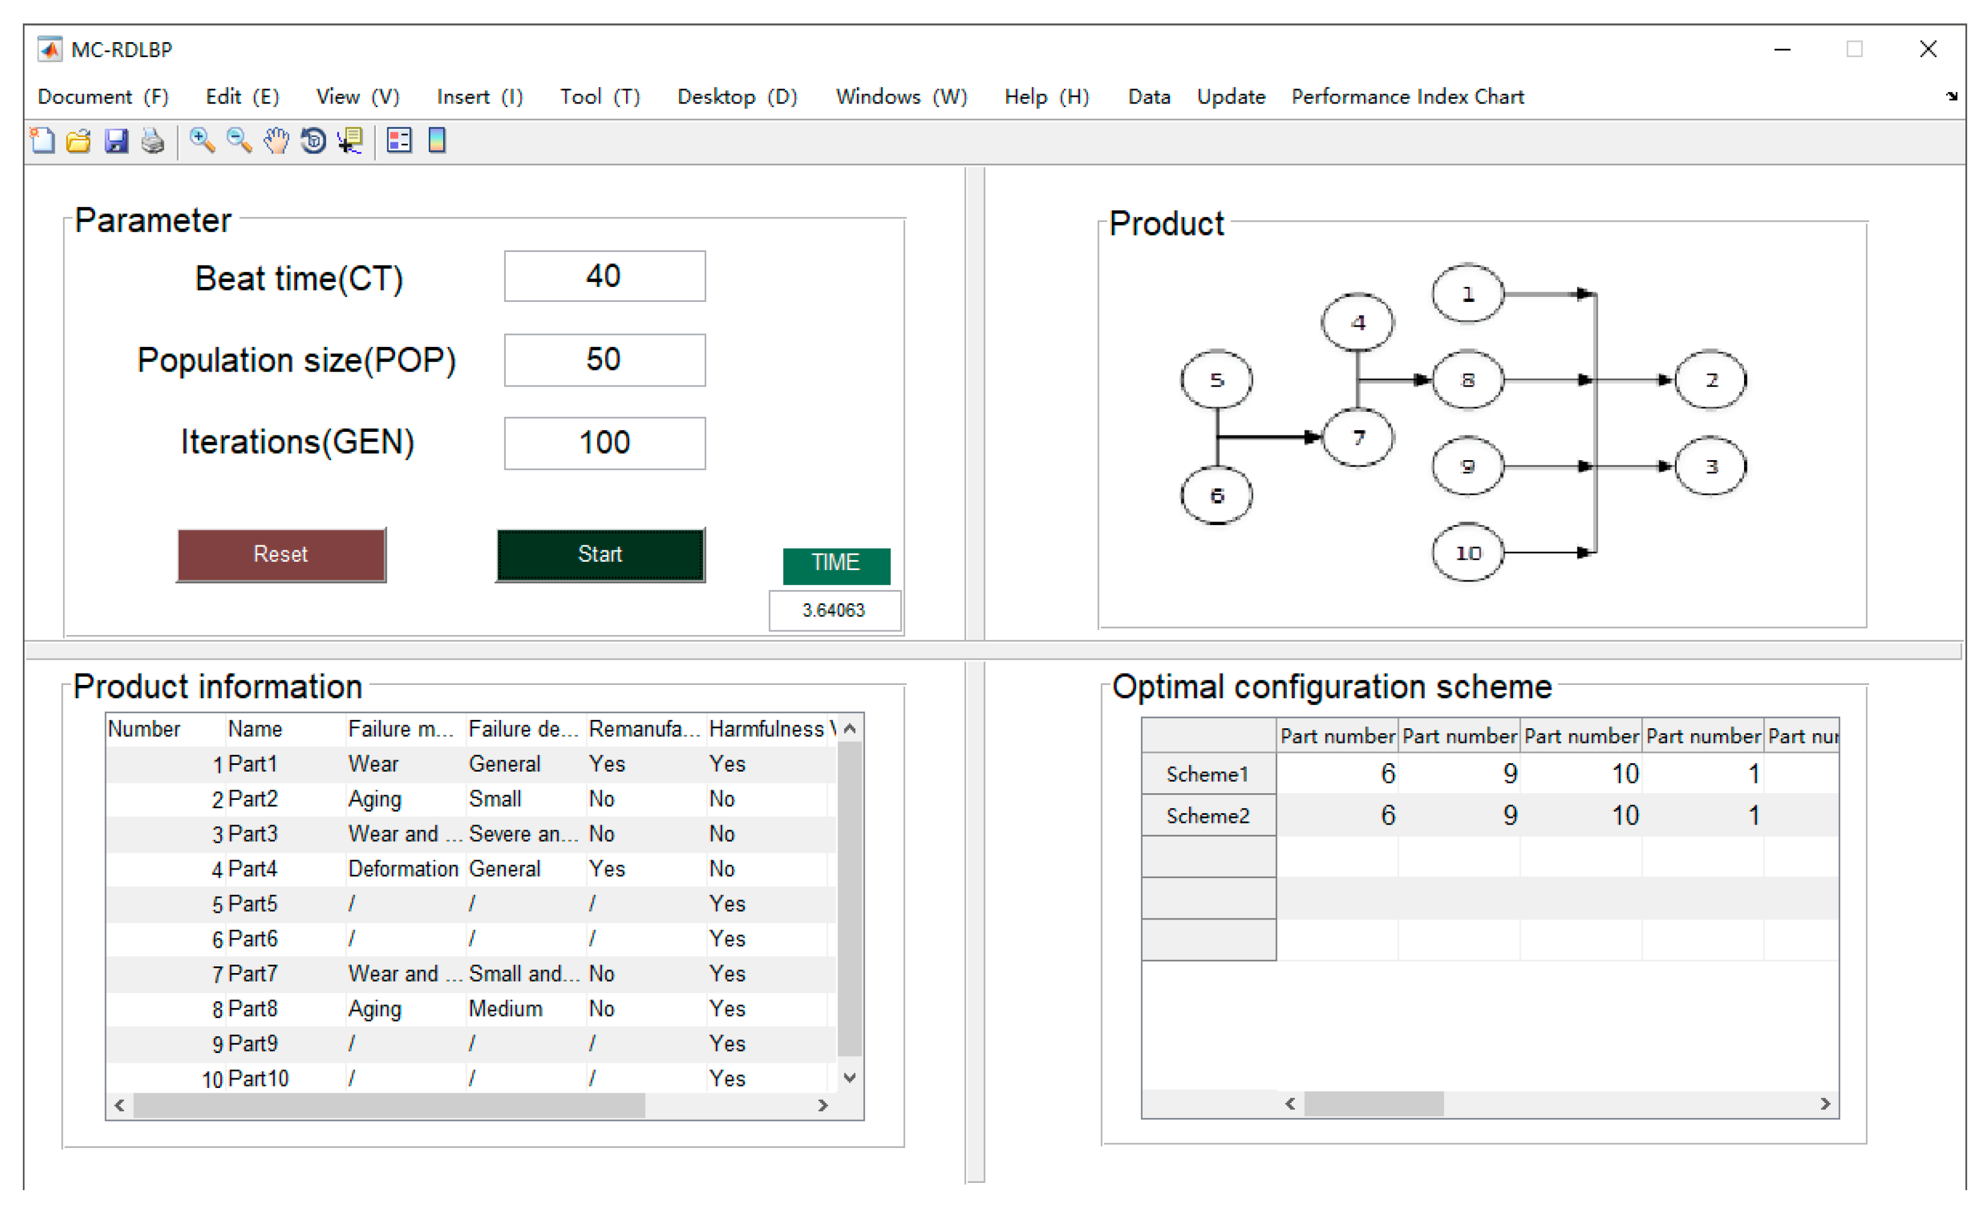
Task: Open the Document (F) menu
Action: [103, 97]
